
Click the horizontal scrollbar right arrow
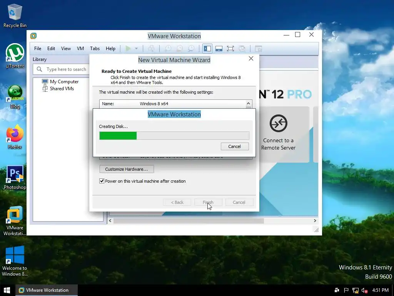tap(315, 220)
